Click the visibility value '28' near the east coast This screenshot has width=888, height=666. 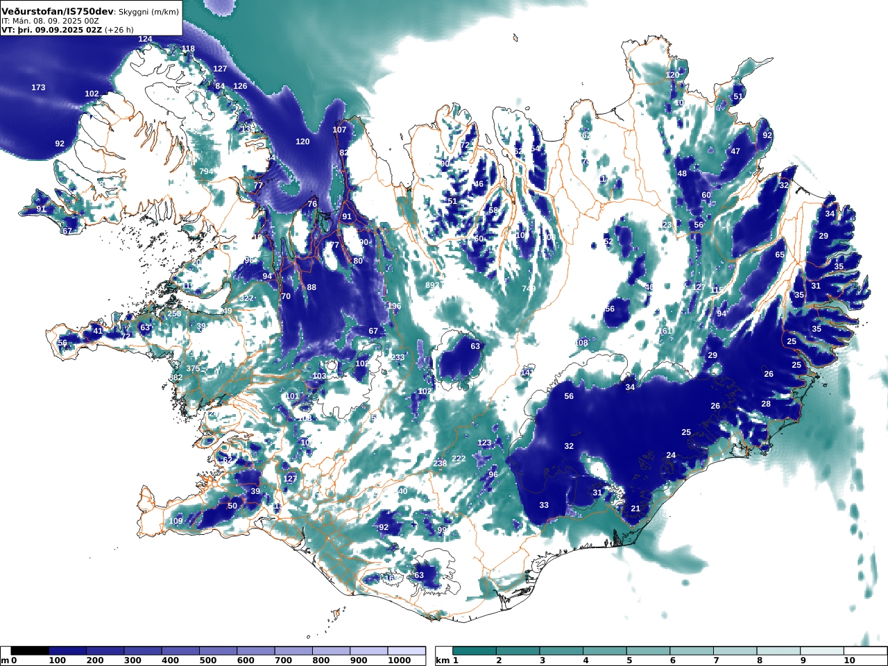(766, 404)
